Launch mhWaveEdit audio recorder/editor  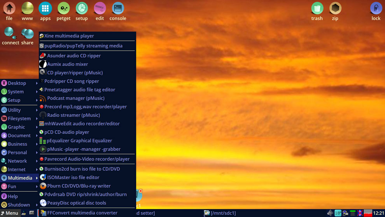coord(87,124)
